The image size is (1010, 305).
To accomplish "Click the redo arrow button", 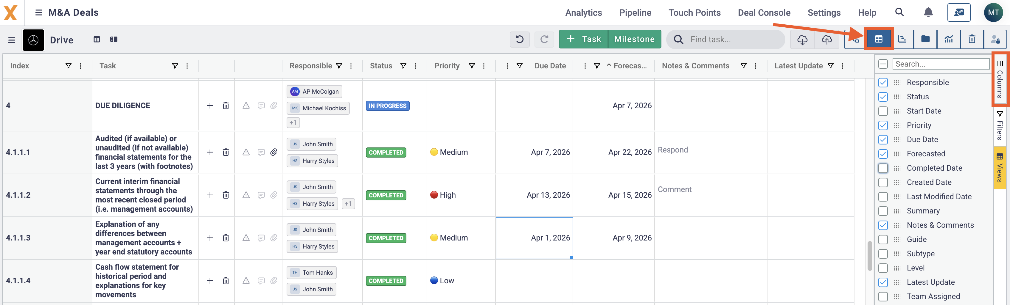I will point(544,39).
